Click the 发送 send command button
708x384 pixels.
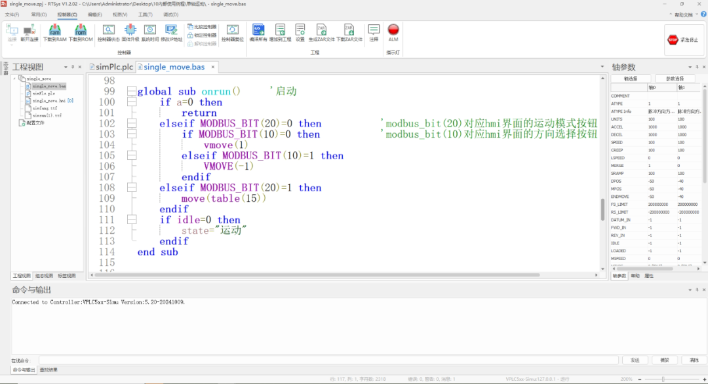(x=635, y=360)
